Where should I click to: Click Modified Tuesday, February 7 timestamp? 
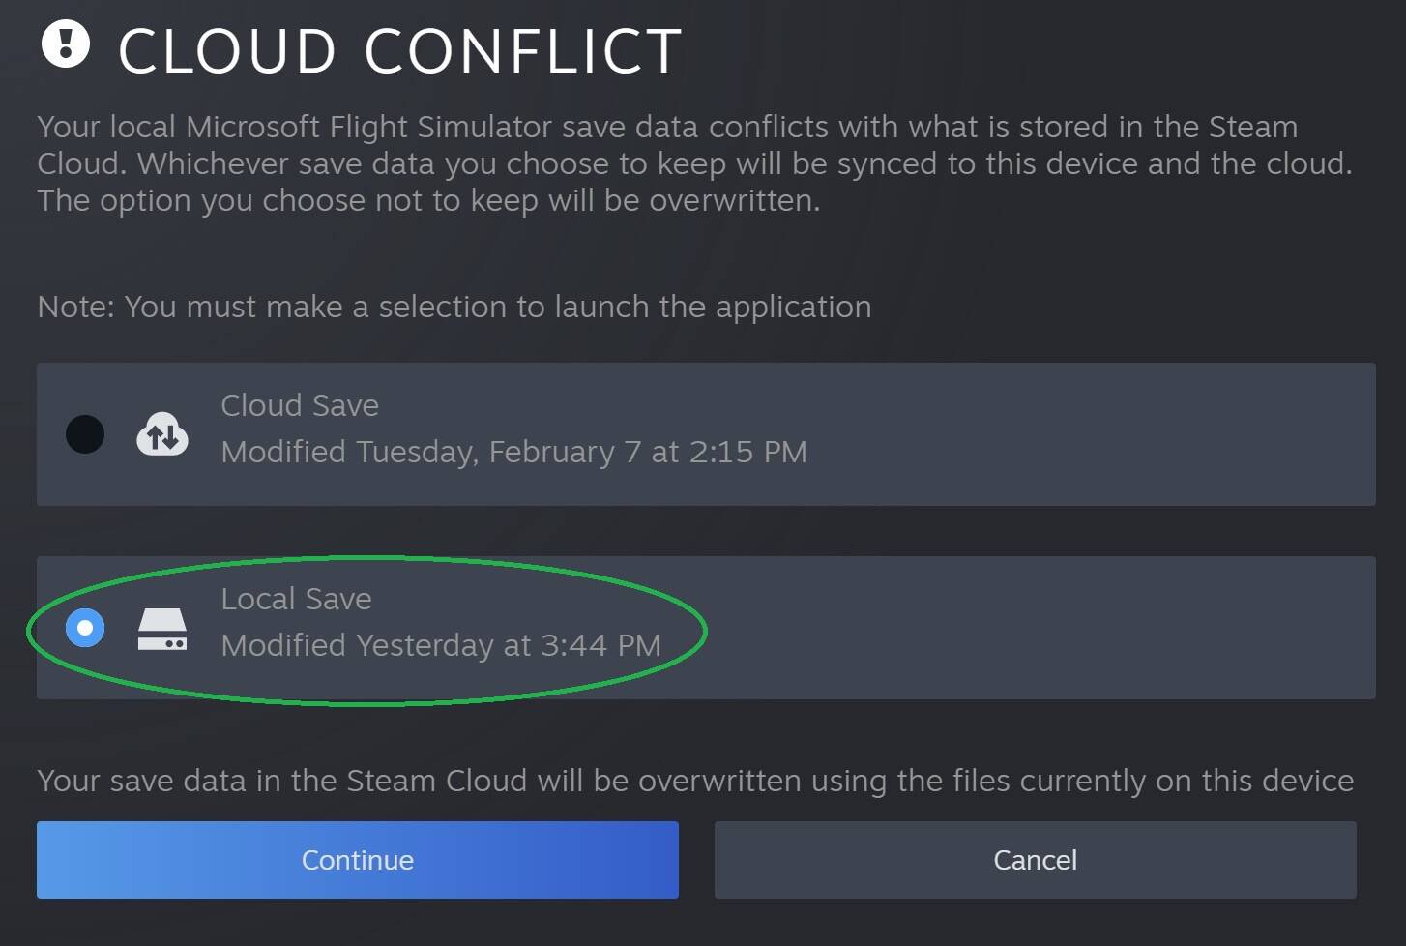513,452
